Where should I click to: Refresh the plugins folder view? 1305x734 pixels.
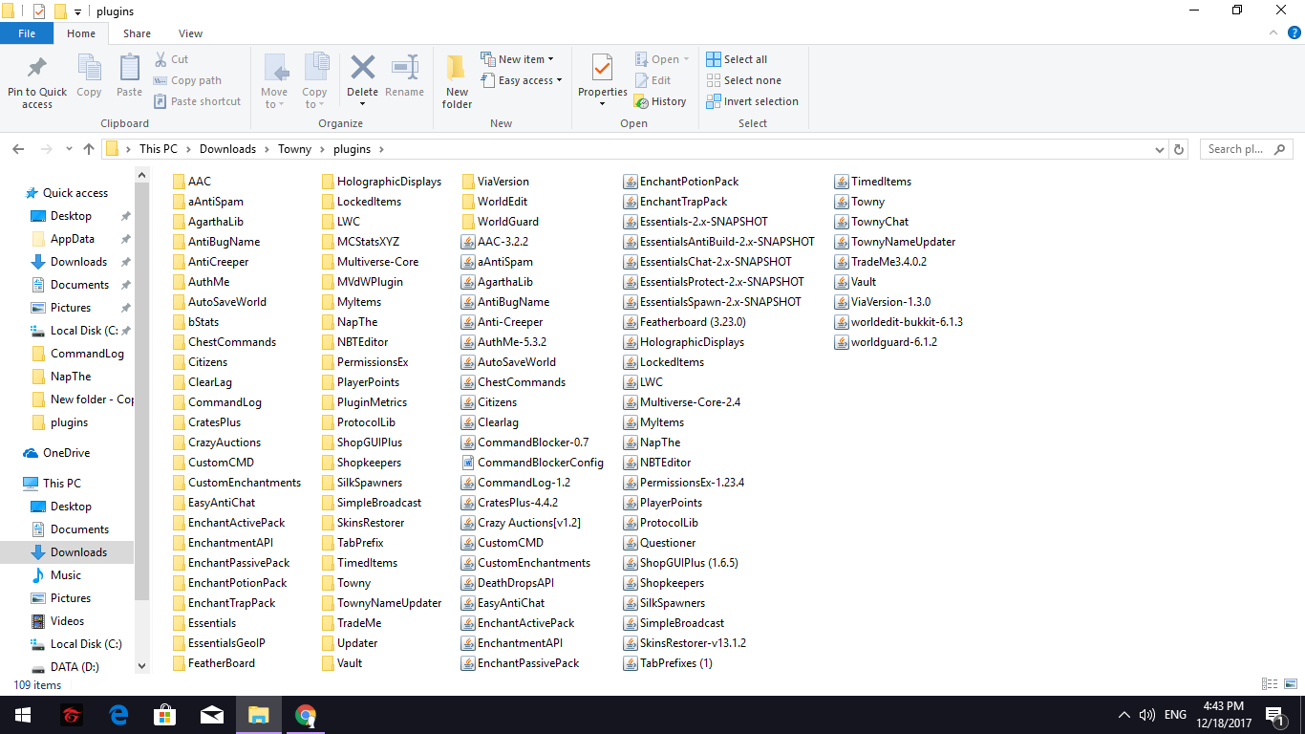pos(1179,149)
